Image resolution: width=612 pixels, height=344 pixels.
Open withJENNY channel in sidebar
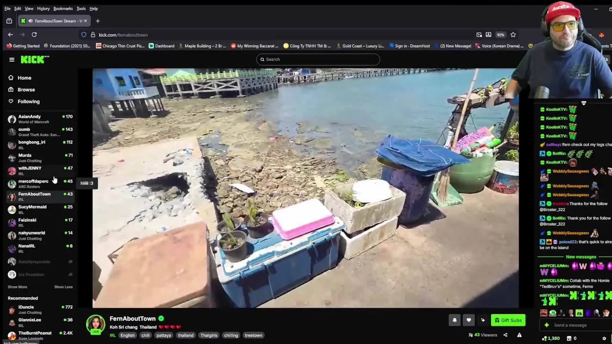pyautogui.click(x=40, y=171)
